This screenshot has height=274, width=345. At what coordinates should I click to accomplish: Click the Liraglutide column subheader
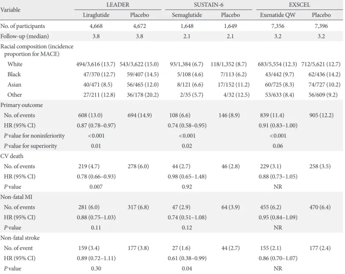click(96, 15)
